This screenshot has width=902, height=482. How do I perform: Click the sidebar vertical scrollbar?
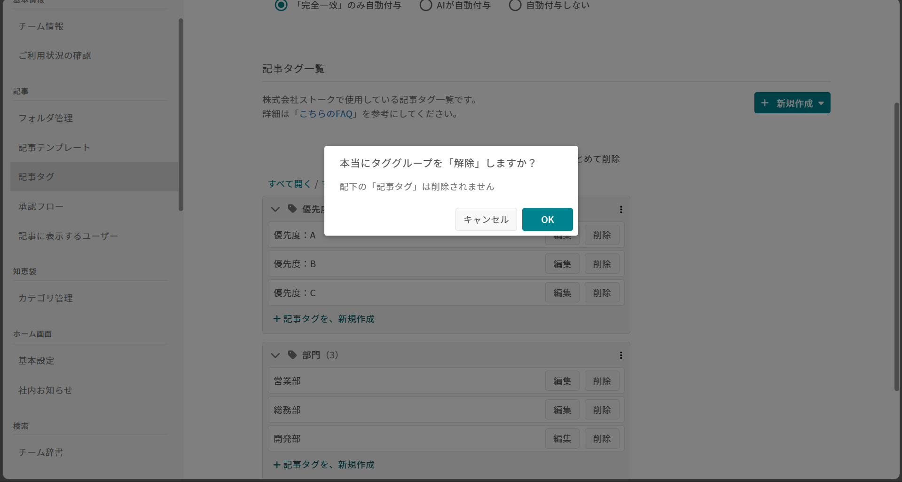181,115
